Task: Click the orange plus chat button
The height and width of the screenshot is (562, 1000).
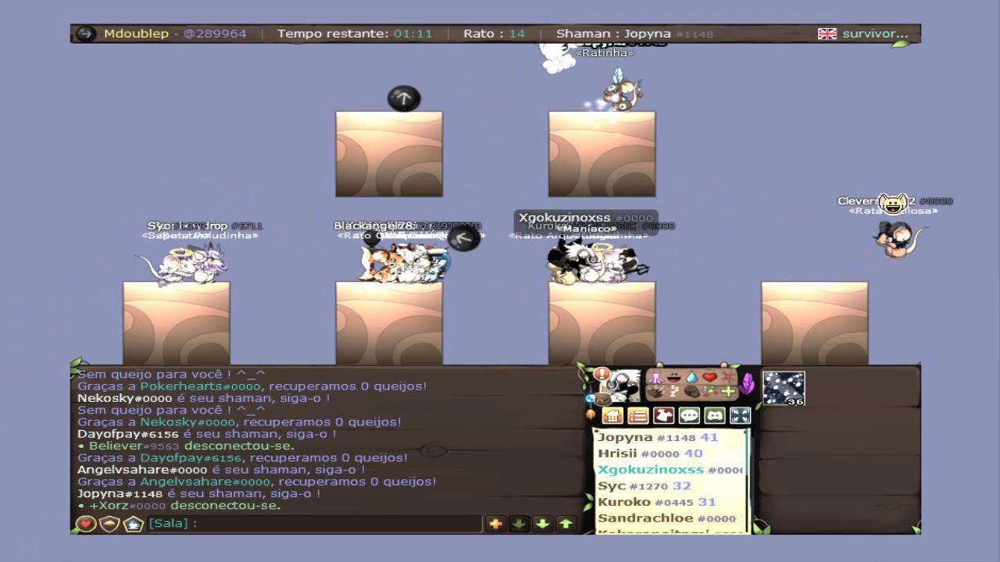Action: coord(495,524)
